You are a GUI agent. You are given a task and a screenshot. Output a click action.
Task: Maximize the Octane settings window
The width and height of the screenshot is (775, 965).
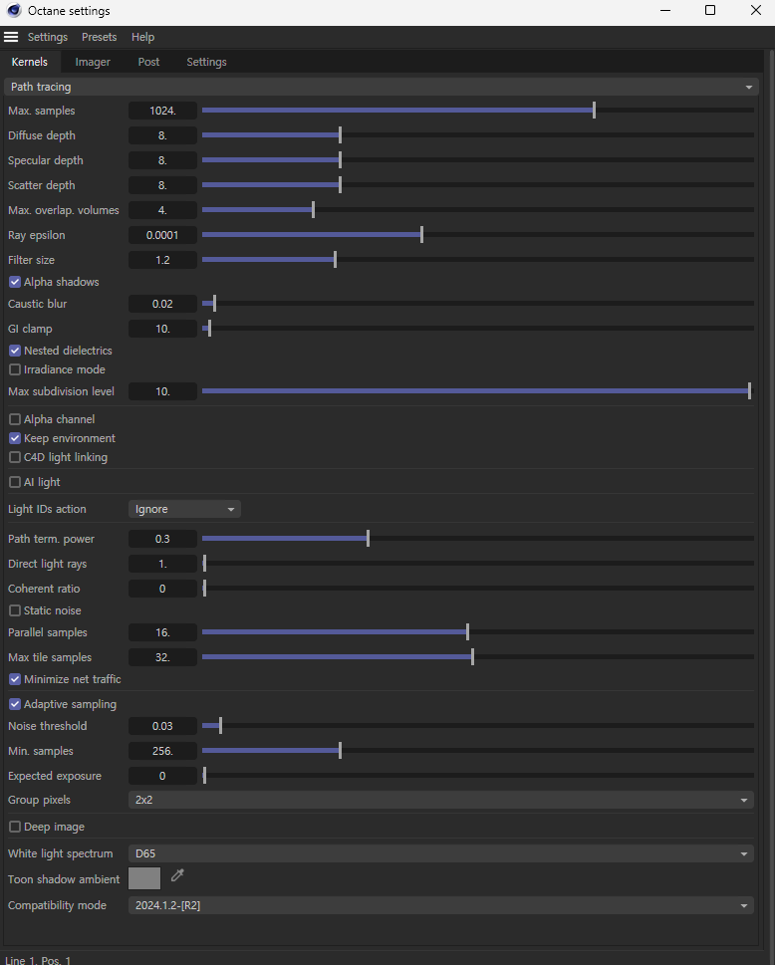(x=709, y=11)
